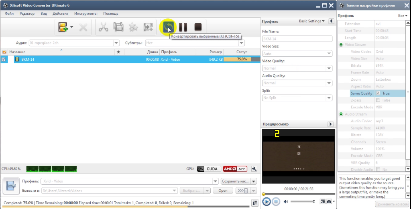Toggle the 2-pass checkbox

coord(378,100)
